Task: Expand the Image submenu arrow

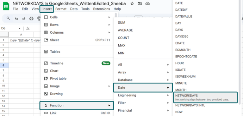Action: [109, 86]
